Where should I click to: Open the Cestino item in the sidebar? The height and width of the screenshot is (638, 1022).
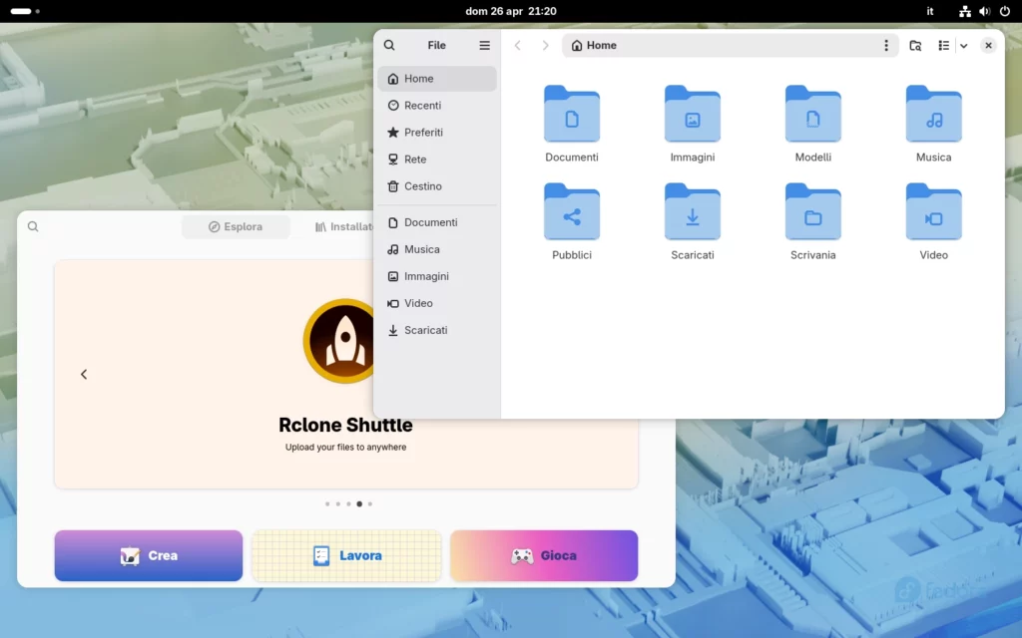point(423,186)
